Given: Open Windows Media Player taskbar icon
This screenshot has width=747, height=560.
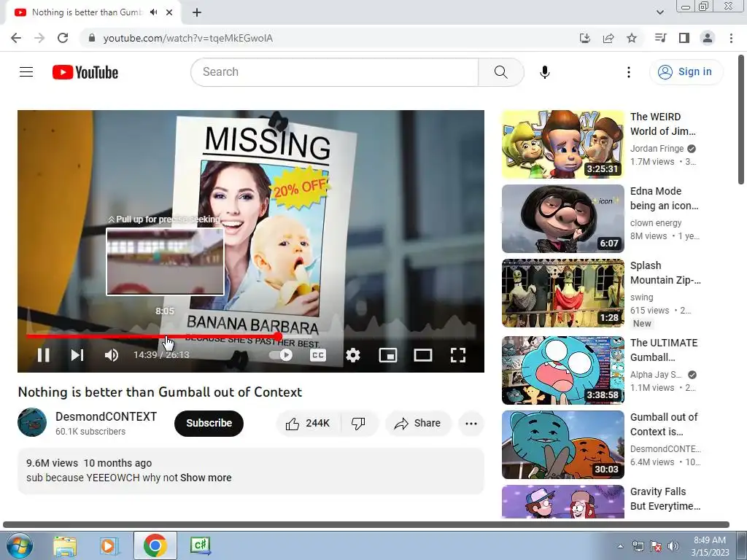Looking at the screenshot, I should (x=109, y=545).
